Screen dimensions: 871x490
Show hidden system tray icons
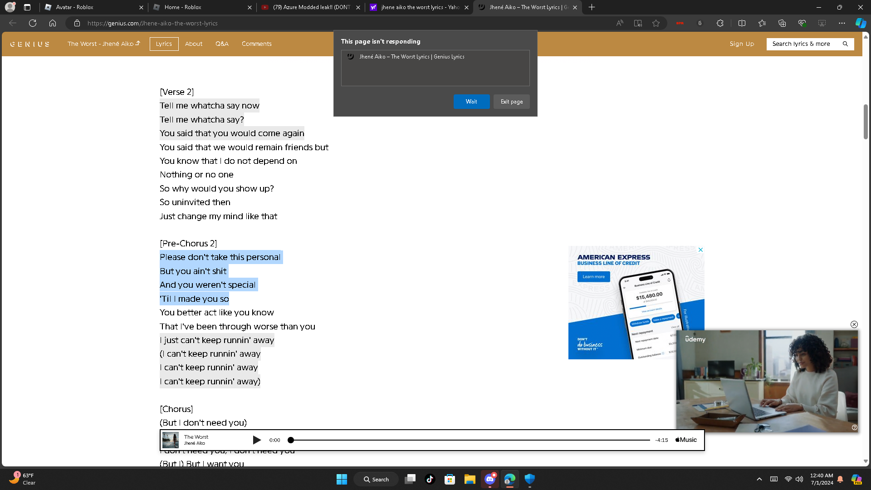pos(759,479)
